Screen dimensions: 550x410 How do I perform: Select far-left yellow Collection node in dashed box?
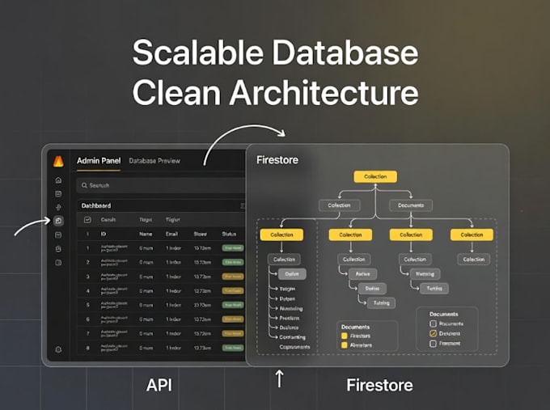281,235
